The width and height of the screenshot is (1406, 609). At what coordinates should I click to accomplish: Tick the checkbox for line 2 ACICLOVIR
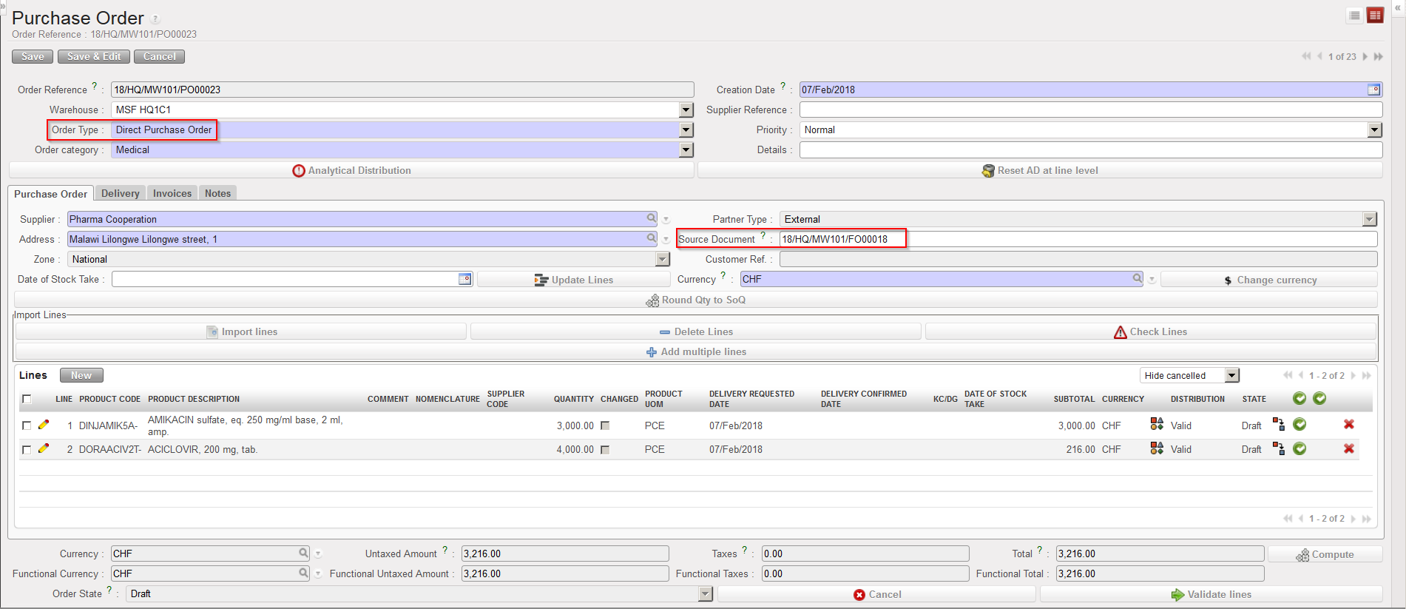click(x=27, y=449)
